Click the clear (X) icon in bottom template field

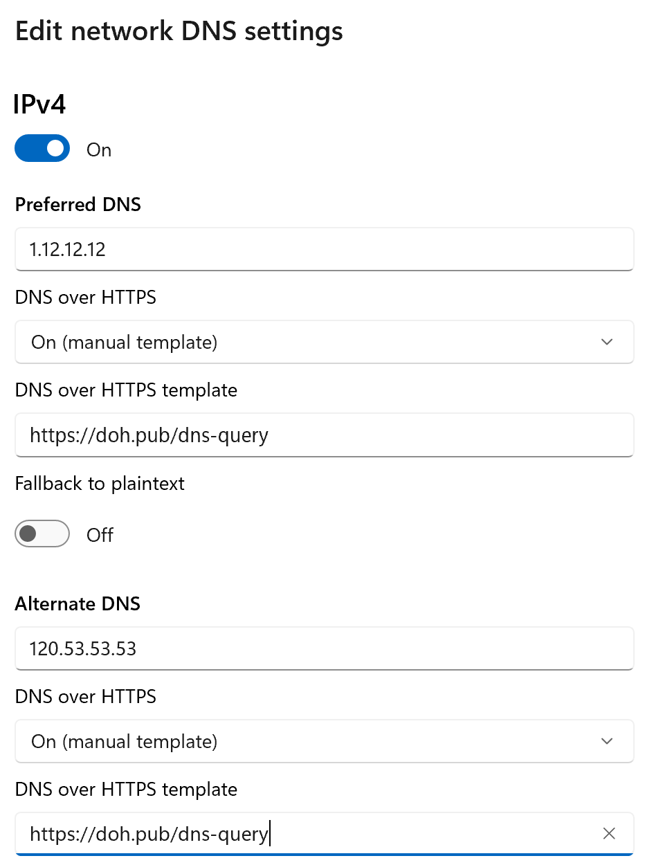click(608, 833)
